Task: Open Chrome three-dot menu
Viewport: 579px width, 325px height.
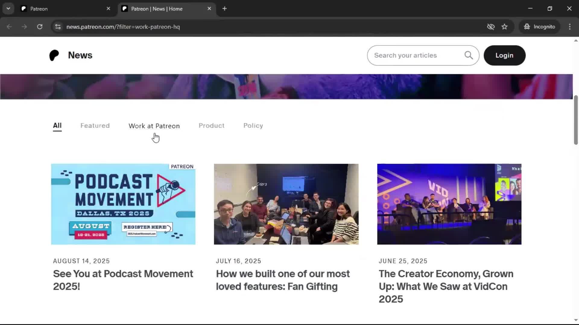Action: click(x=570, y=27)
